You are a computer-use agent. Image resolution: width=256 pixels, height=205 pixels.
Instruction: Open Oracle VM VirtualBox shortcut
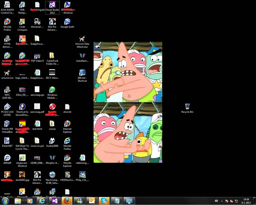tap(7, 127)
